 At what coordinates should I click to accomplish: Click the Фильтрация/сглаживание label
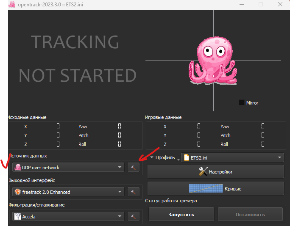(36, 205)
